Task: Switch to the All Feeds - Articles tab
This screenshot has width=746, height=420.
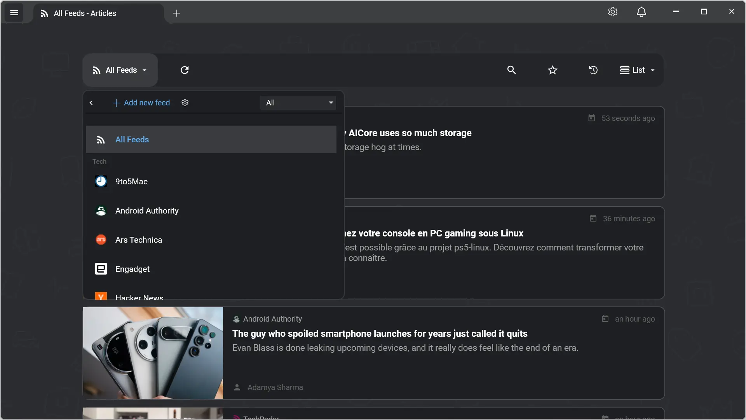Action: point(99,13)
